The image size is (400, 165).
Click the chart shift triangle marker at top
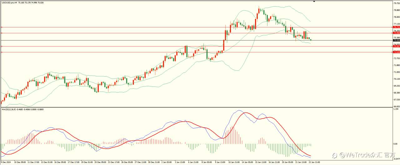[314, 2]
